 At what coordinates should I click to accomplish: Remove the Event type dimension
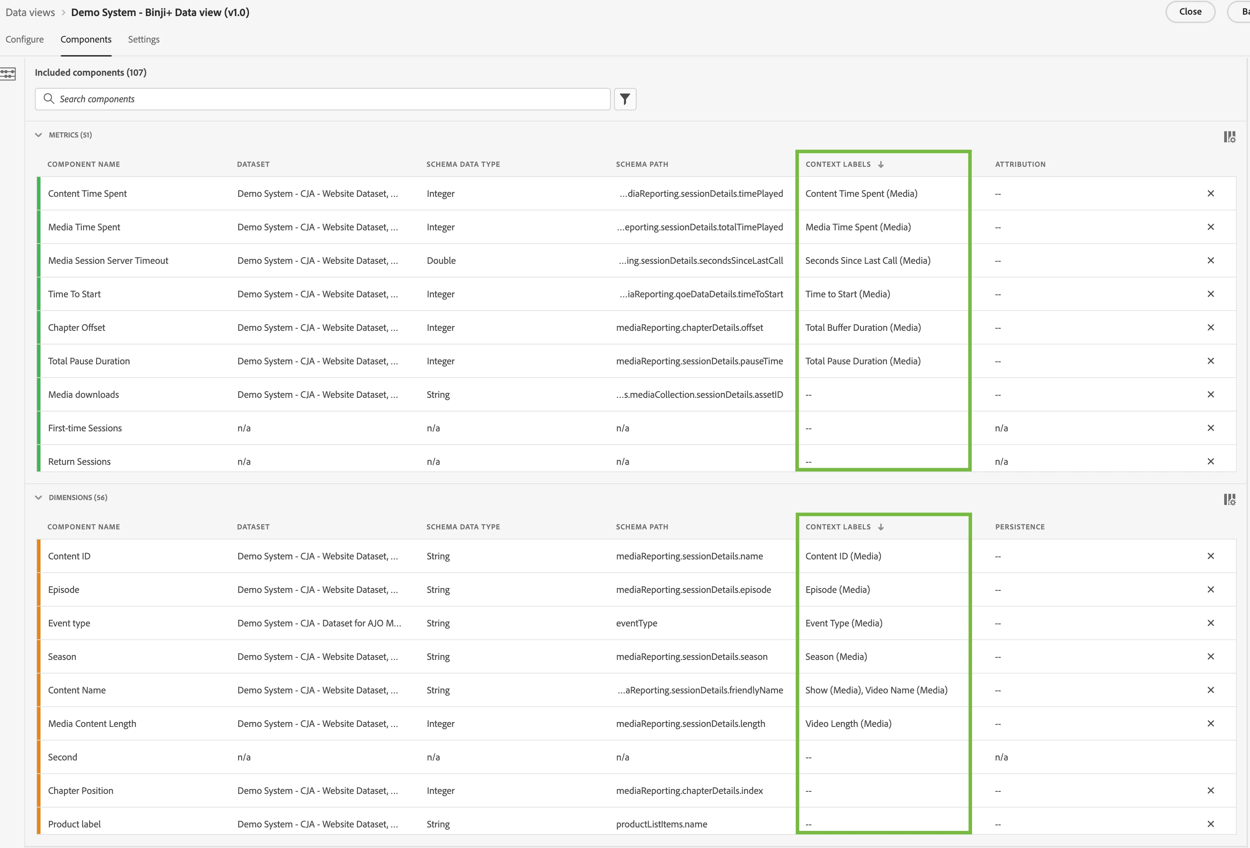coord(1211,623)
